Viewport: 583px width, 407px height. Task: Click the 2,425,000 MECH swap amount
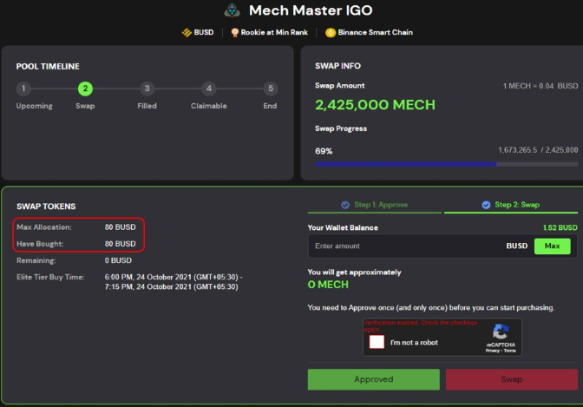[375, 105]
